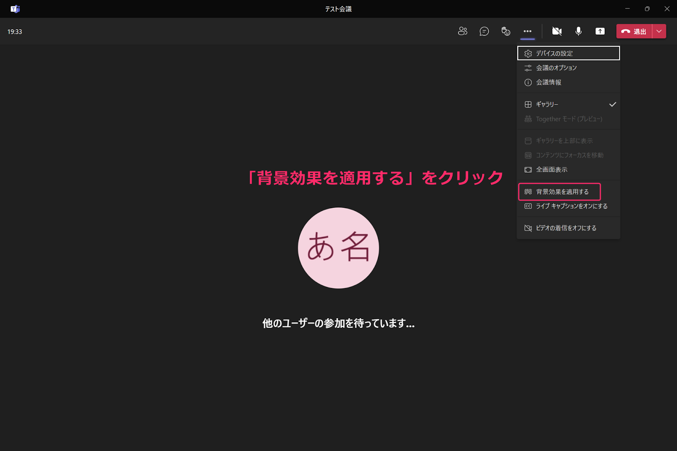Click the CC icon beside ライブ キャプション
This screenshot has height=451, width=677.
(x=528, y=206)
